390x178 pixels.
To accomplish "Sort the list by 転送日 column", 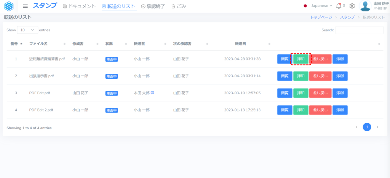I will coord(240,44).
